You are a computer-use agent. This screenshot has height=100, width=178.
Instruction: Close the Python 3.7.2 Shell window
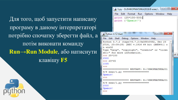[168, 33]
